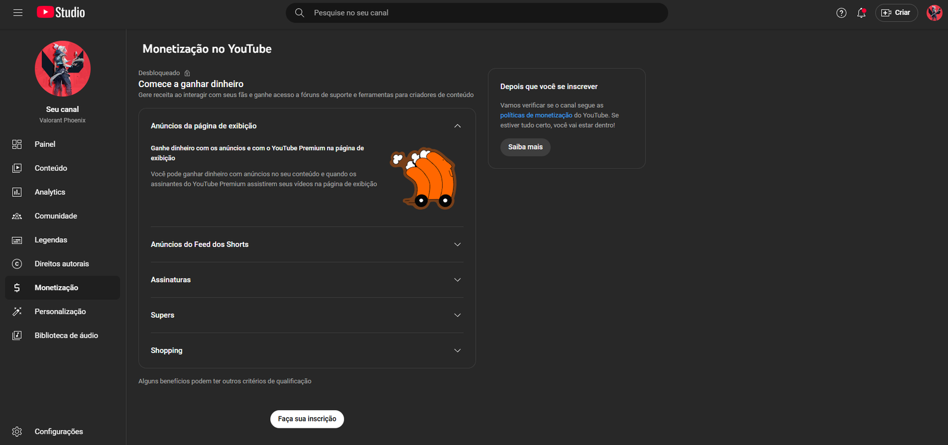Collapse Anúncios da página de exibição section
Image resolution: width=948 pixels, height=445 pixels.
point(457,126)
